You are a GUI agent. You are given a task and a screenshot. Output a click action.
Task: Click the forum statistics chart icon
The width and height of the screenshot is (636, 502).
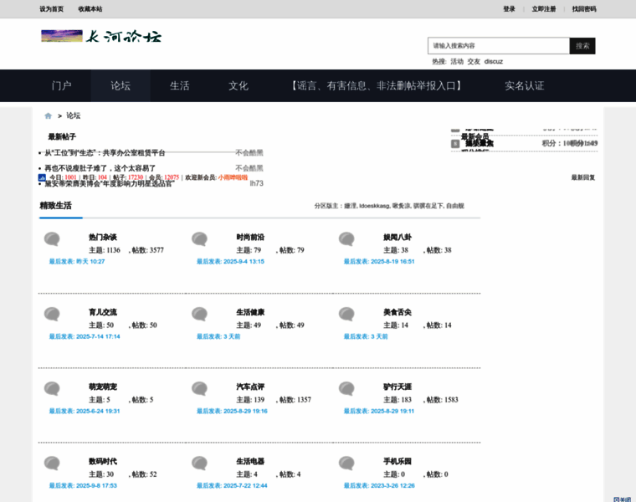click(42, 177)
